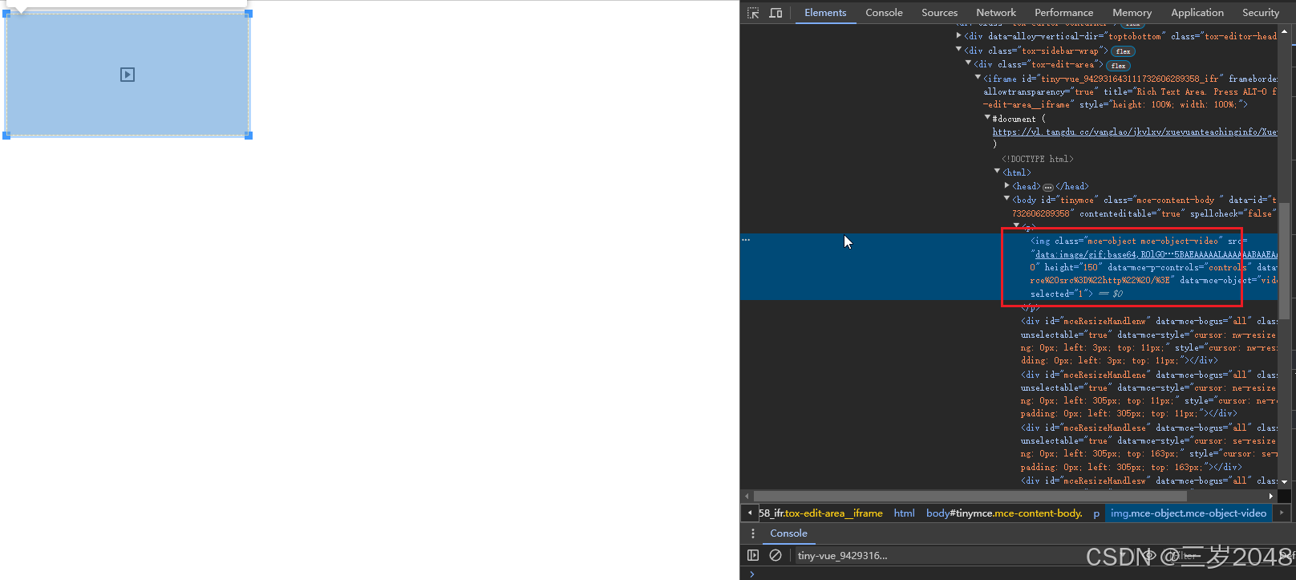The height and width of the screenshot is (580, 1296).
Task: Select the html breadcrumb
Action: click(x=904, y=513)
